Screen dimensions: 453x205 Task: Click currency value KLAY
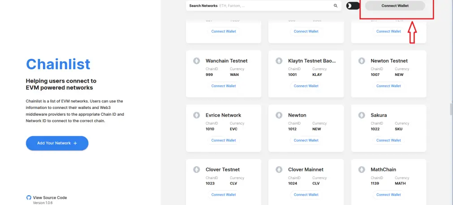(x=317, y=75)
